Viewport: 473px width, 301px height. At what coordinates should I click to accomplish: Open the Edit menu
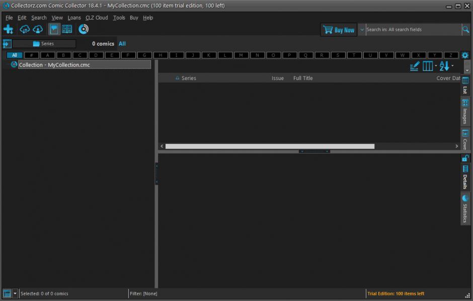click(22, 18)
